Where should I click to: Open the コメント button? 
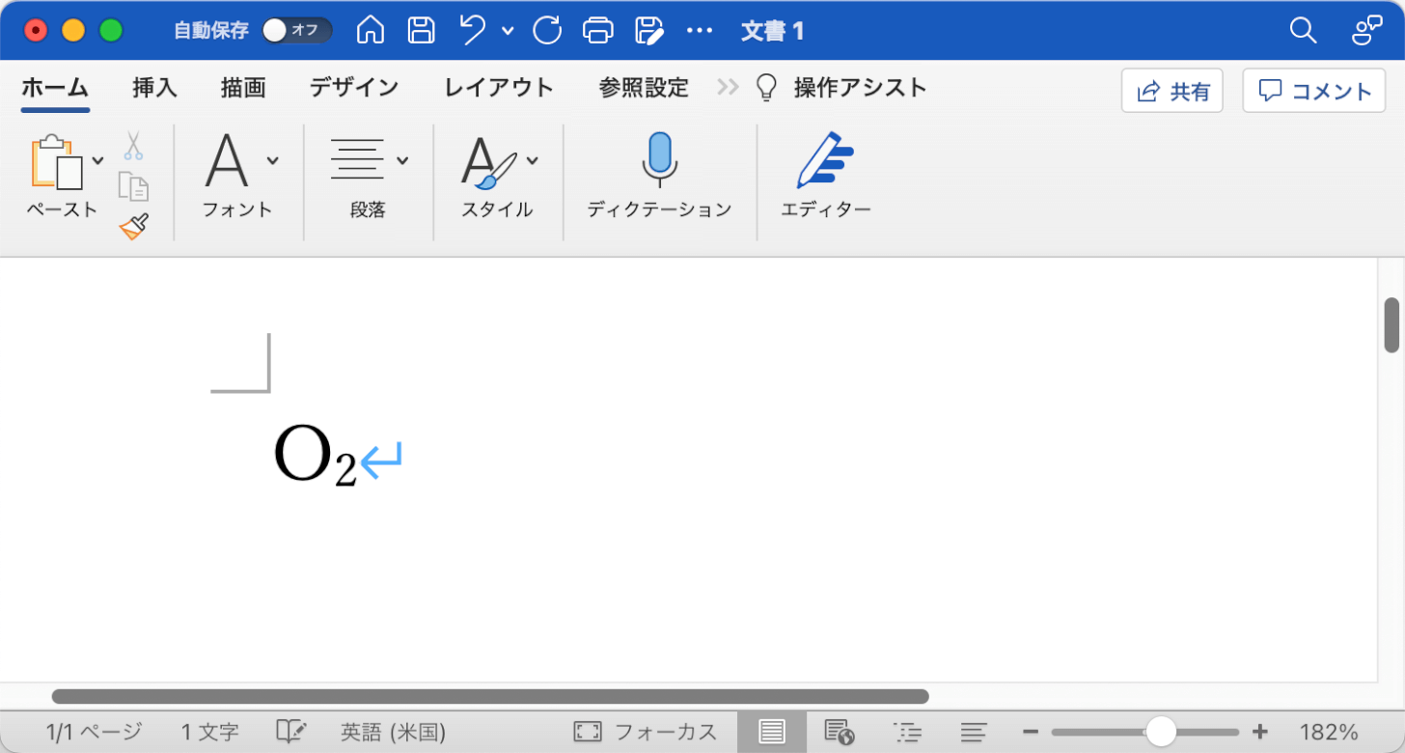1314,91
